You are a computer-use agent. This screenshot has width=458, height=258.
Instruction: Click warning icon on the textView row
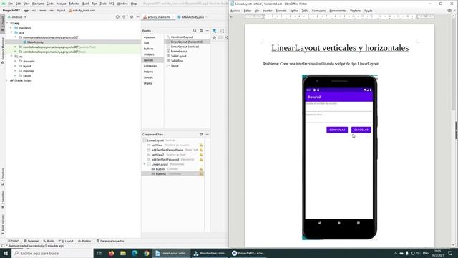click(x=201, y=145)
